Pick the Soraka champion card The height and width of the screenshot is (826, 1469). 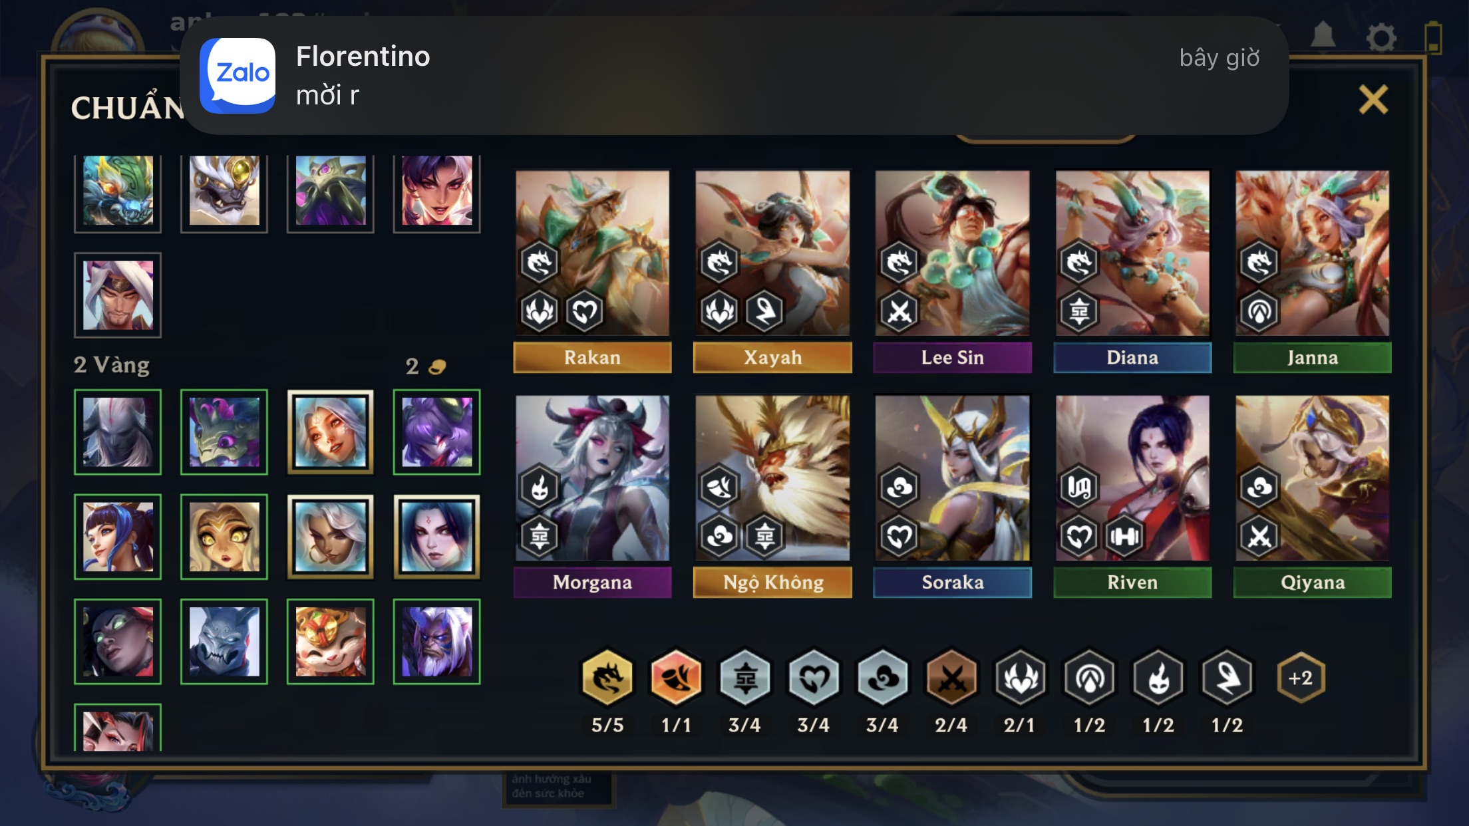(952, 496)
